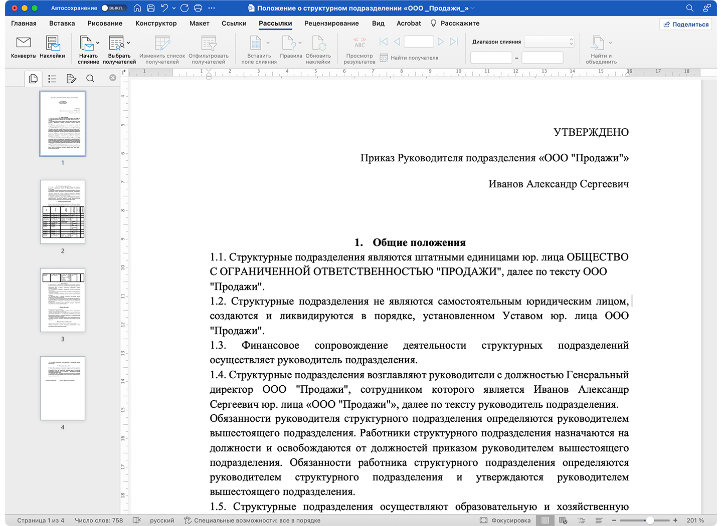
Task: Show tracked changes pane in sidebar
Action: [x=71, y=78]
